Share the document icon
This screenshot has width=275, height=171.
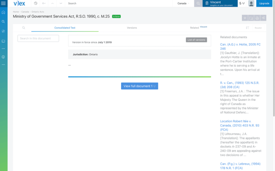[263, 18]
